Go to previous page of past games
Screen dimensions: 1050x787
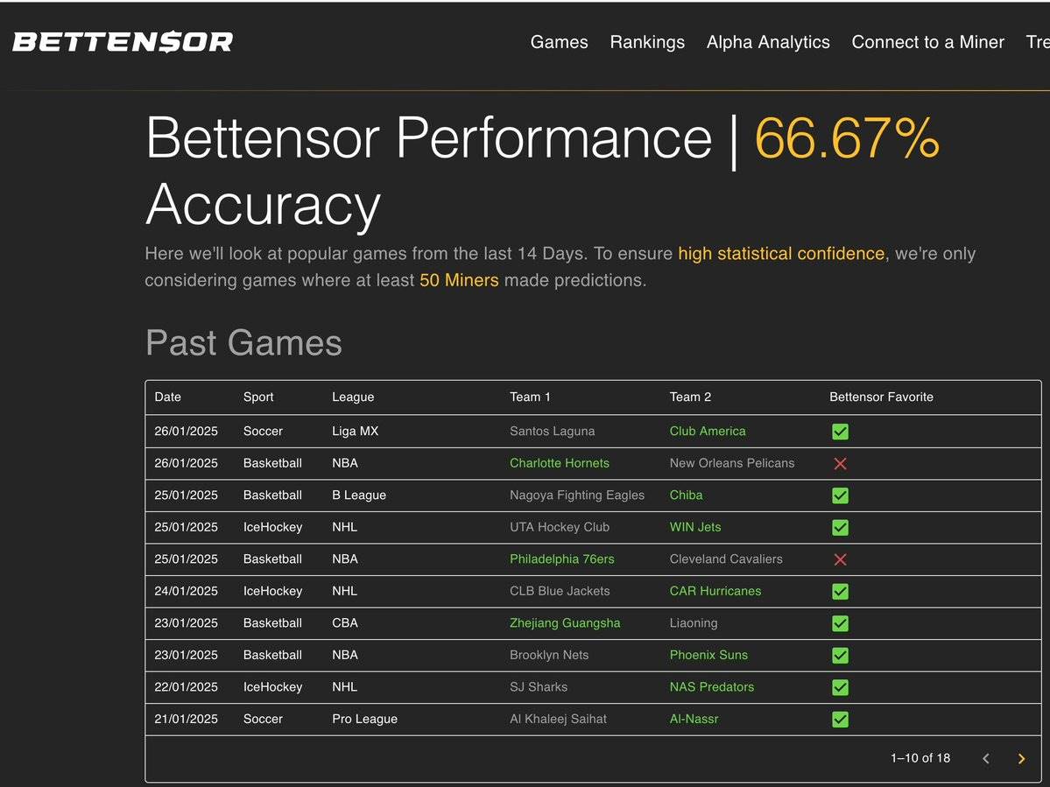pos(986,759)
